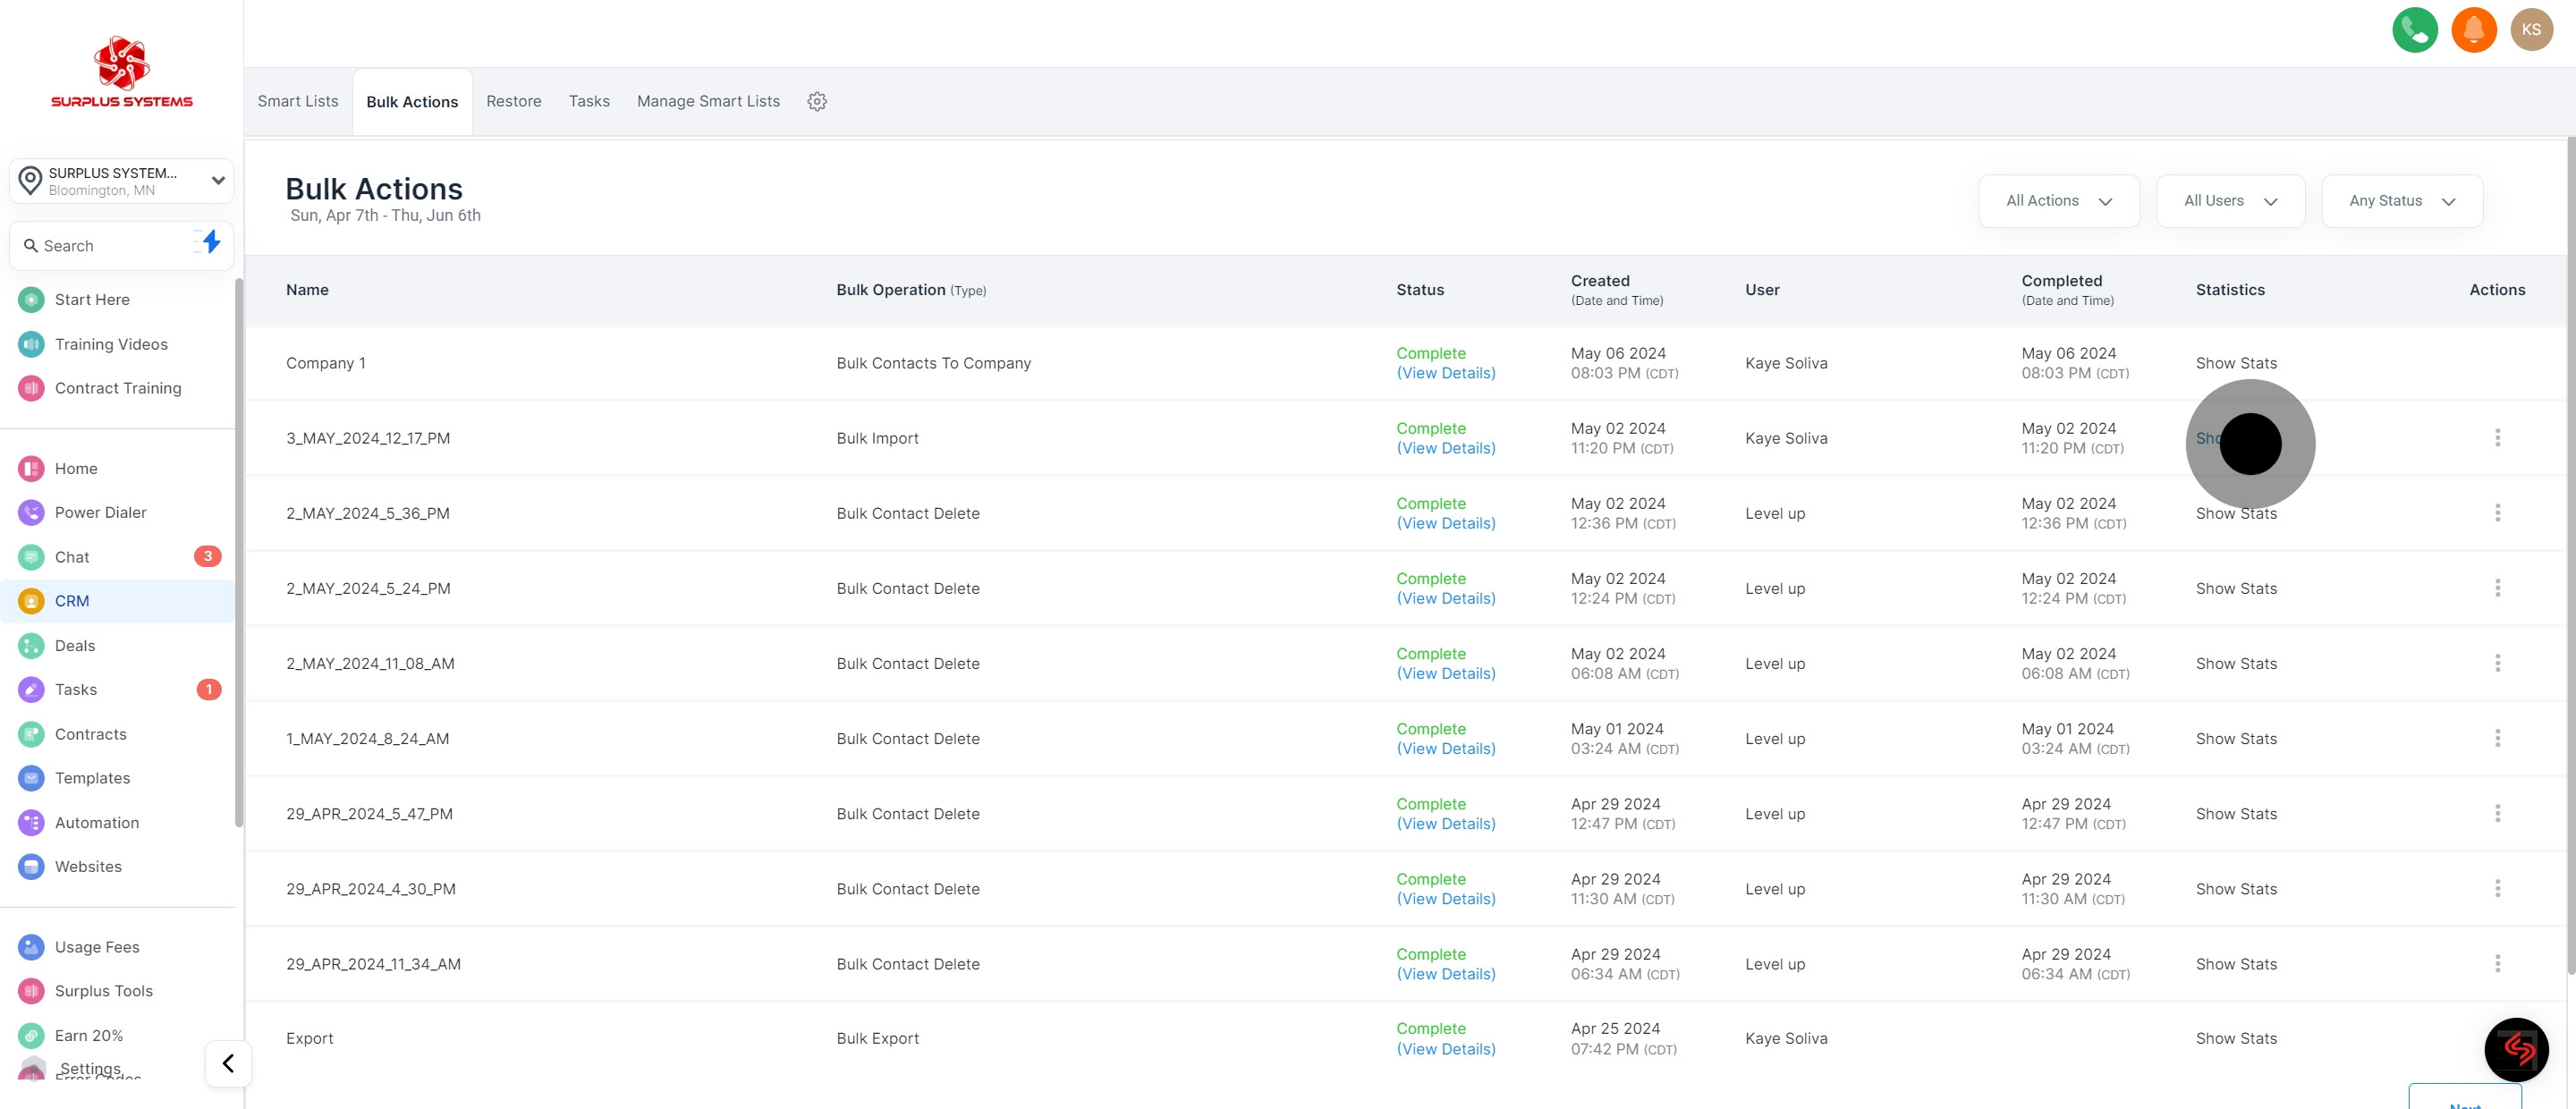The image size is (2576, 1109).
Task: Open Deals from the sidebar
Action: tap(75, 645)
